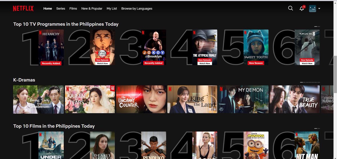This screenshot has width=337, height=159.
Task: Open King the Land thumbnail
Action: click(x=192, y=99)
